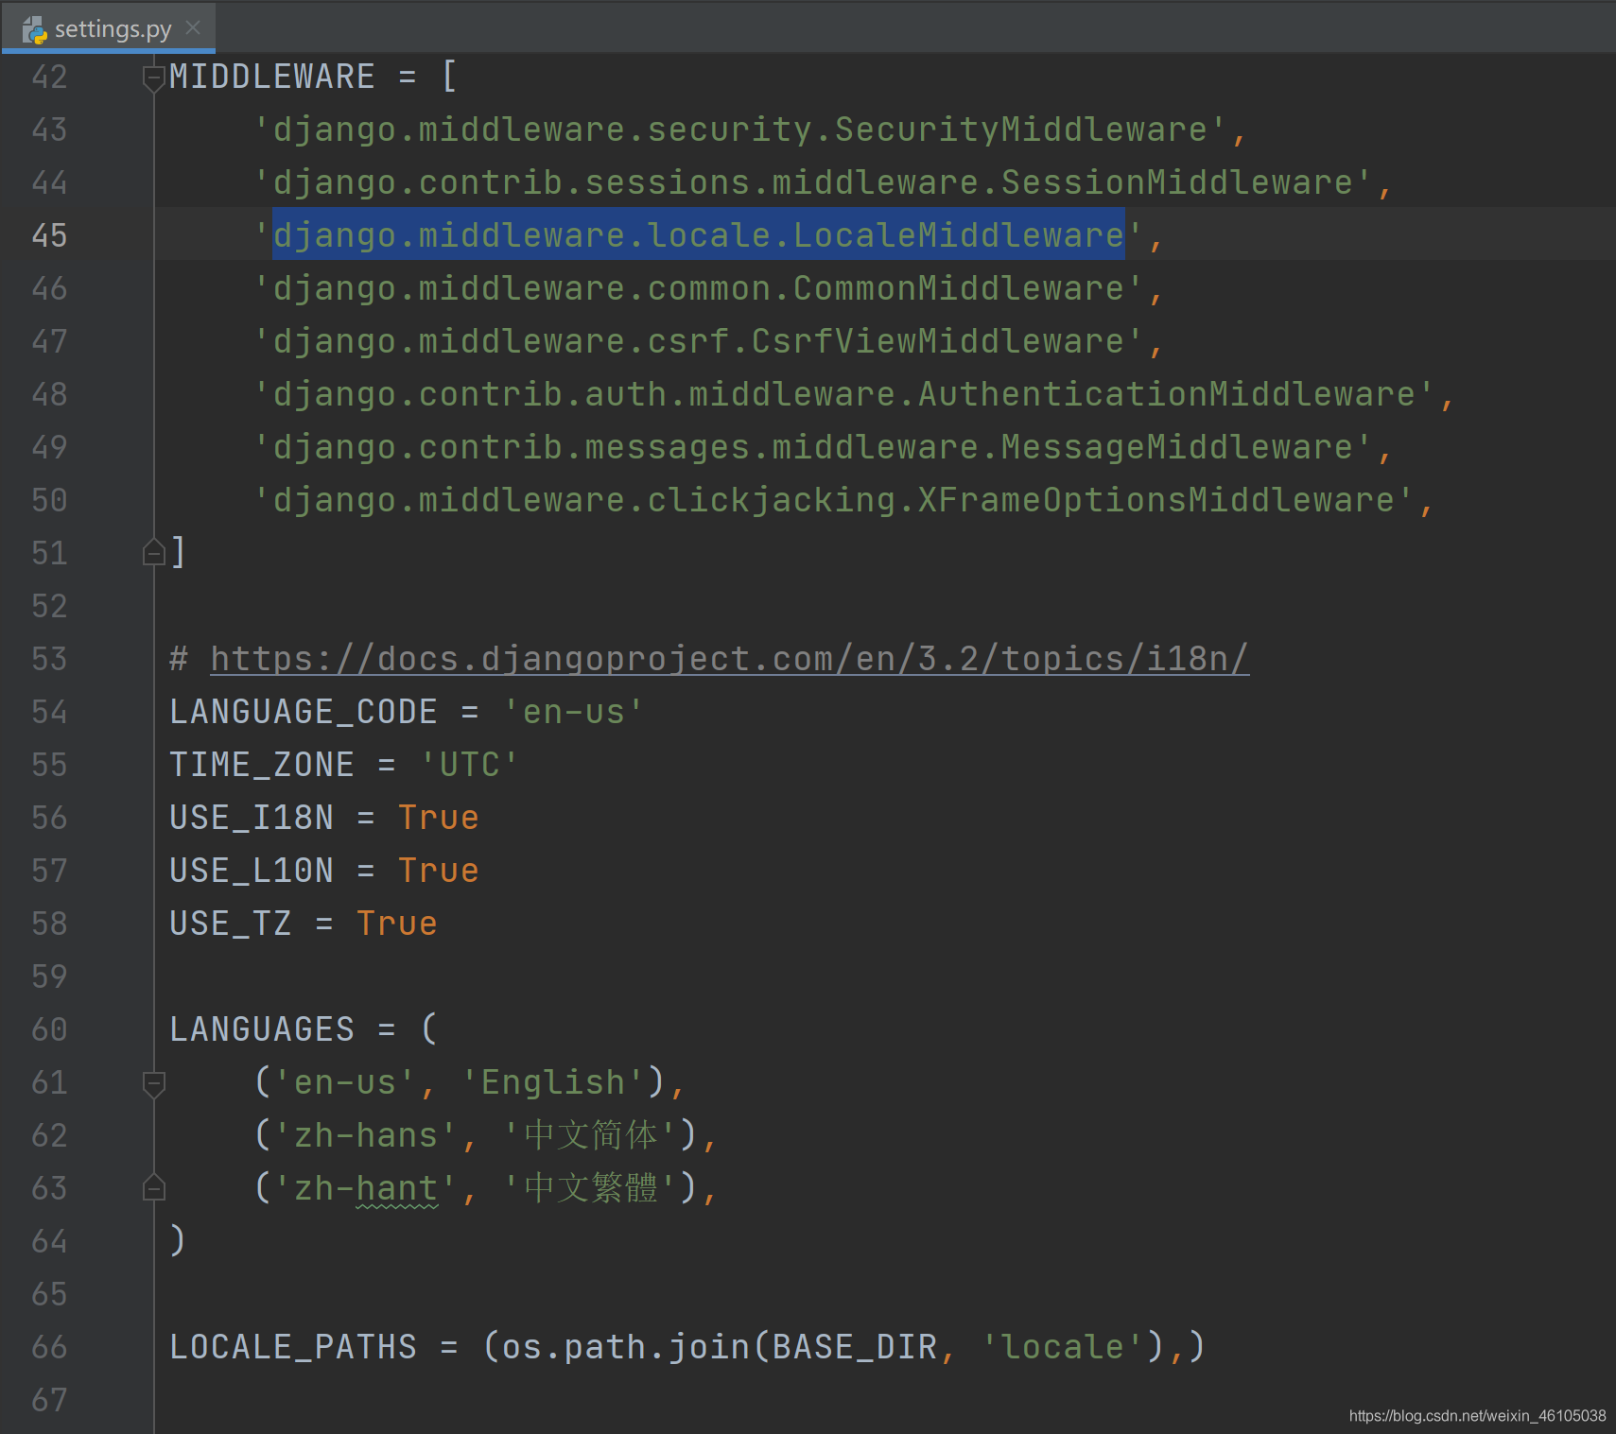Click the '中文繁體' string

591,1187
